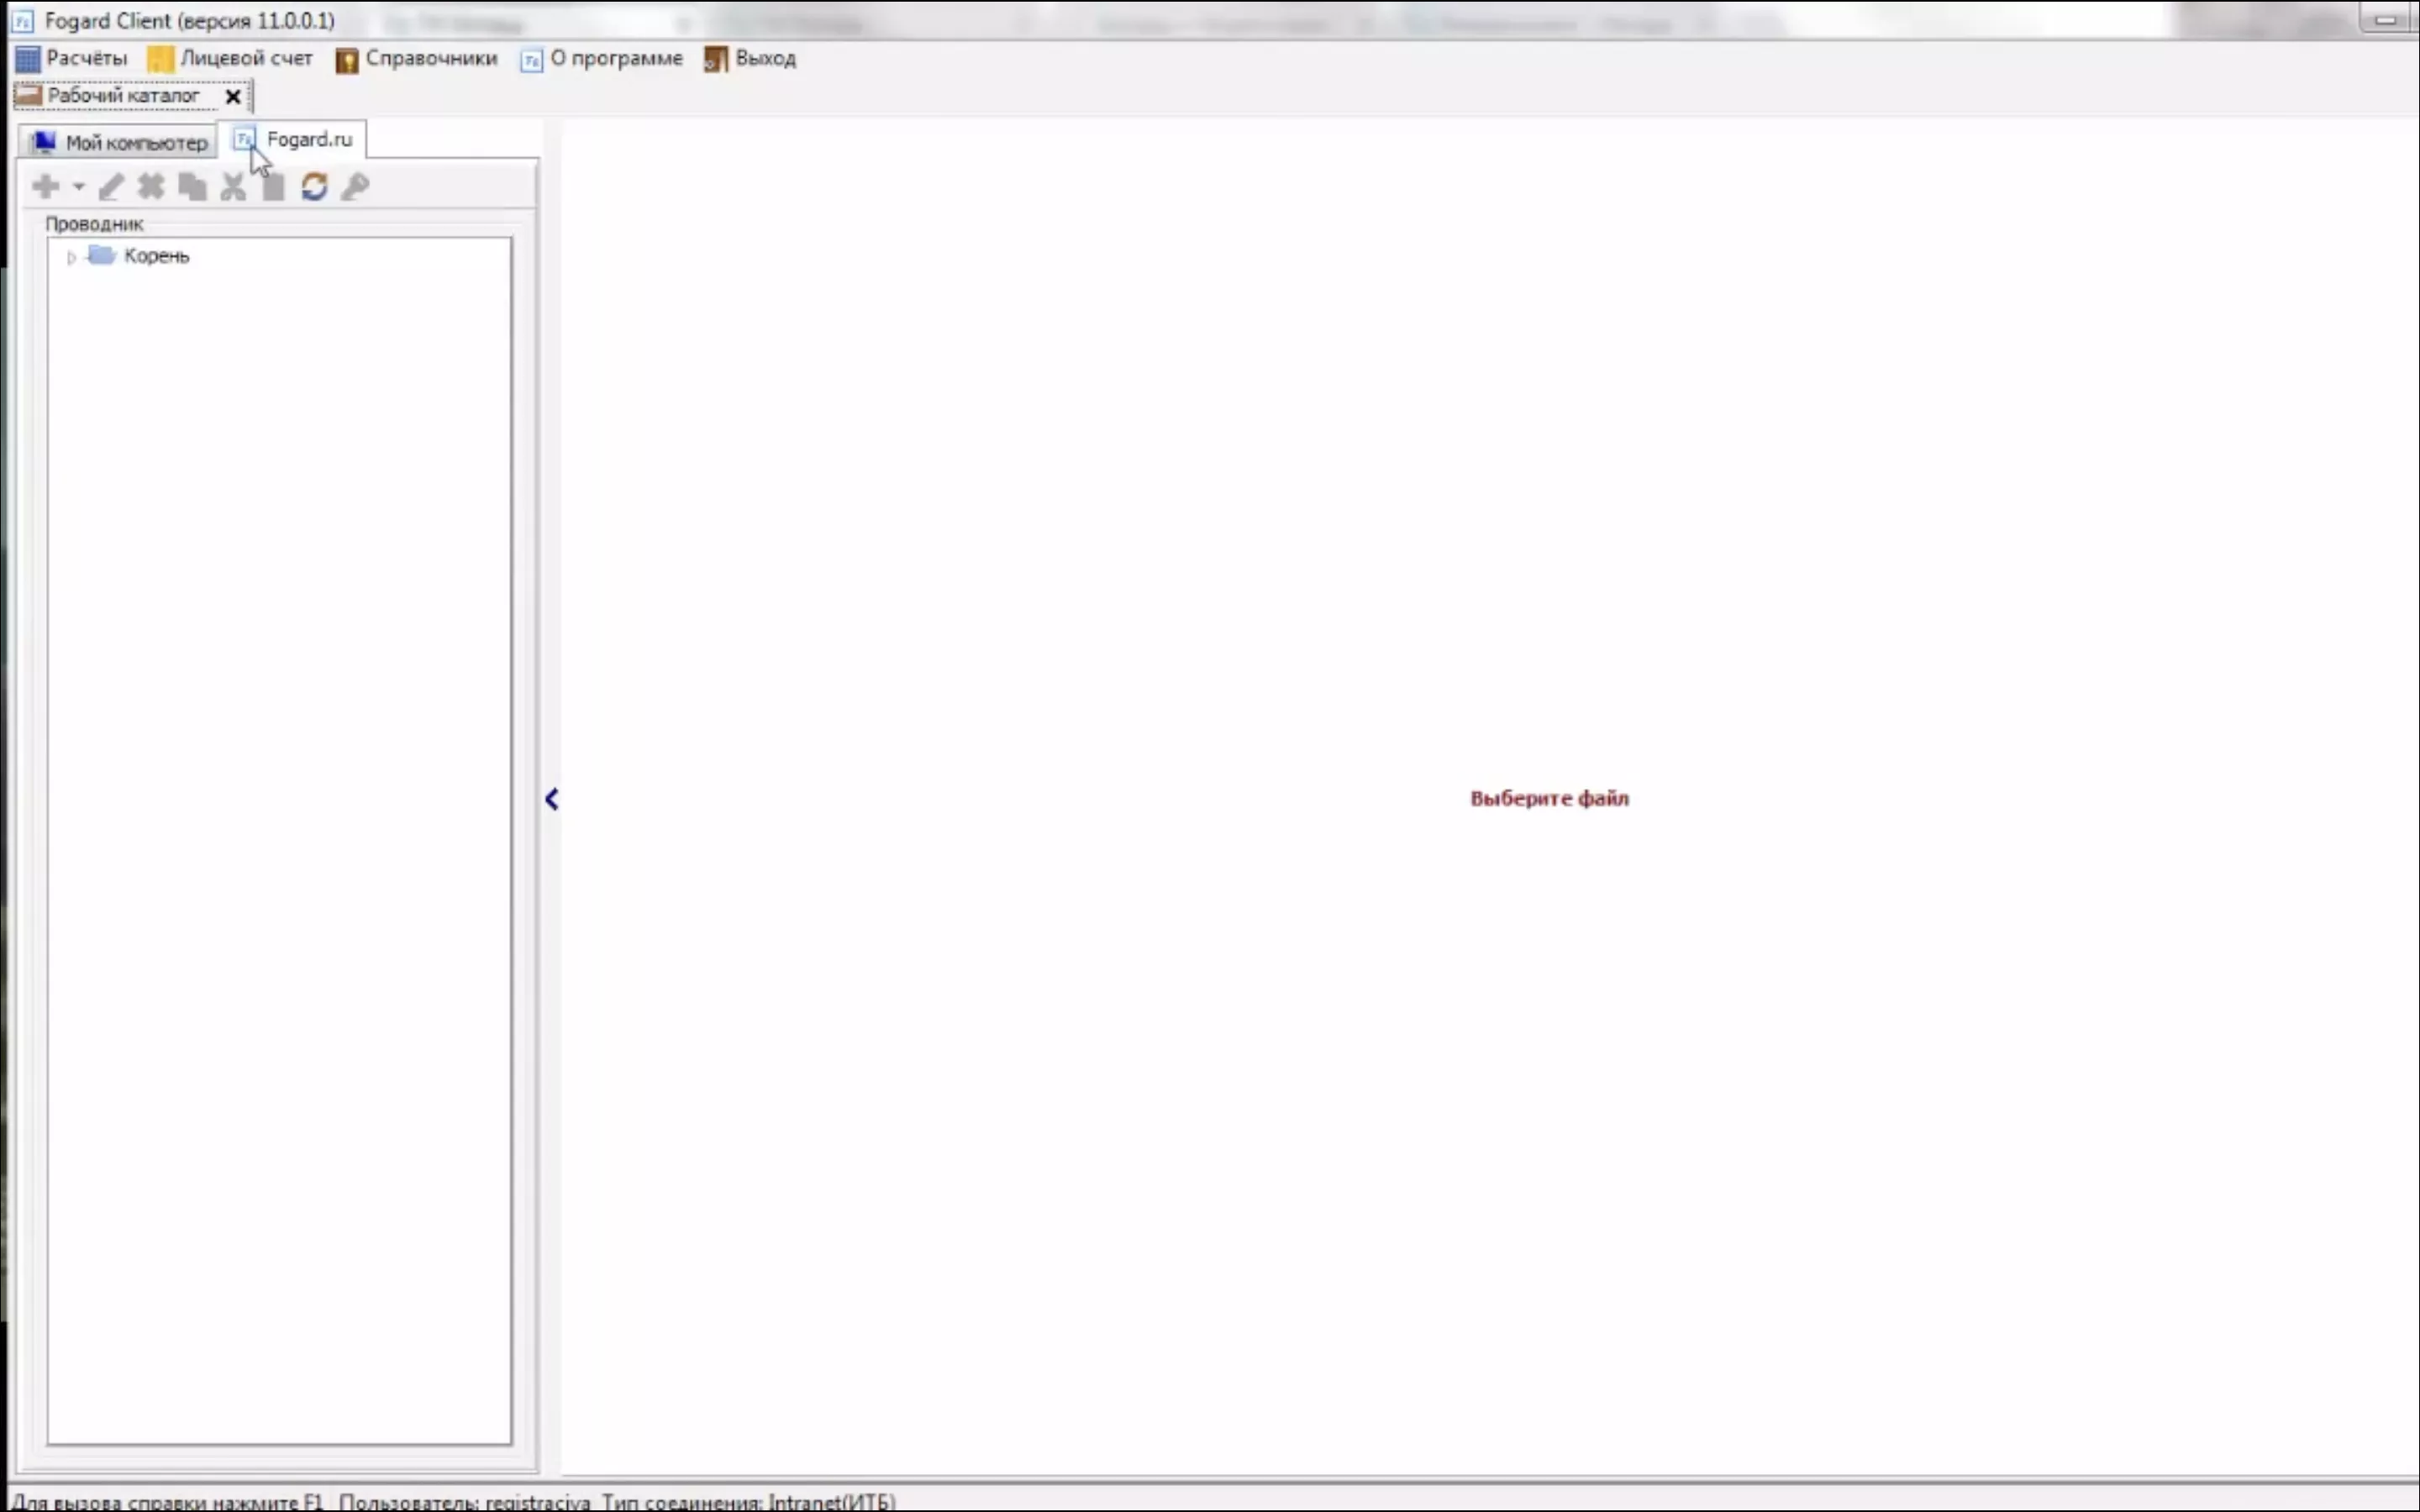Select the Корень folder
2420x1512 pixels.
coord(155,256)
